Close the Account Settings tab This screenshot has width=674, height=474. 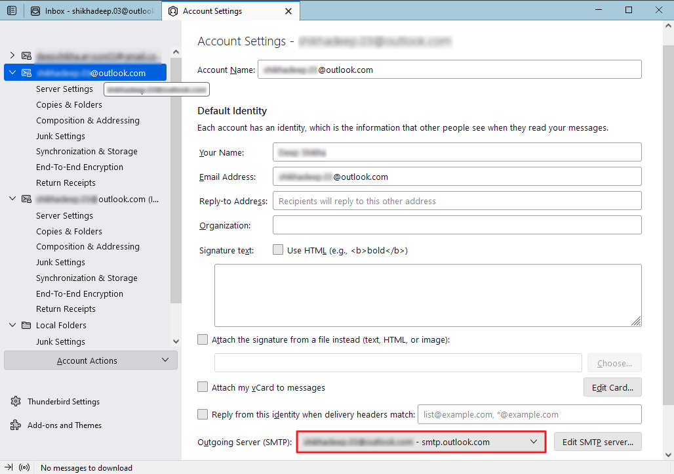288,11
